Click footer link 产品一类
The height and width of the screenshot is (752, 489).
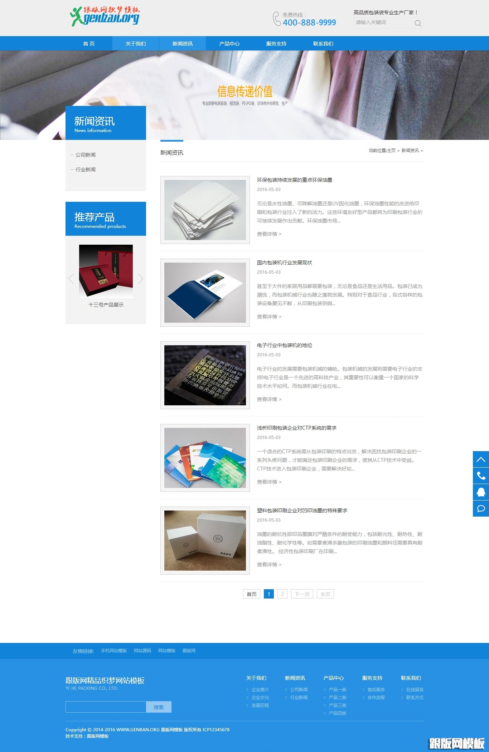coord(338,690)
